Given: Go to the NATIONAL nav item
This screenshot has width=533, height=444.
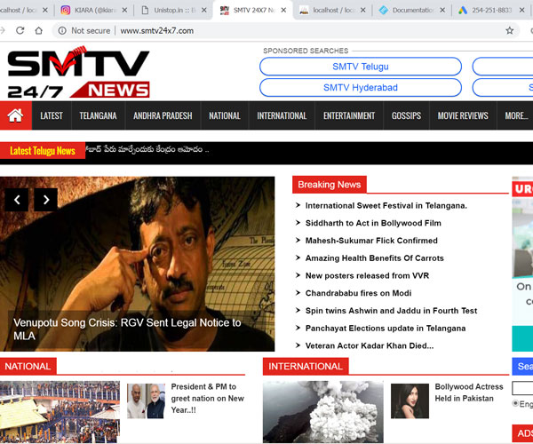Looking at the screenshot, I should click(225, 115).
